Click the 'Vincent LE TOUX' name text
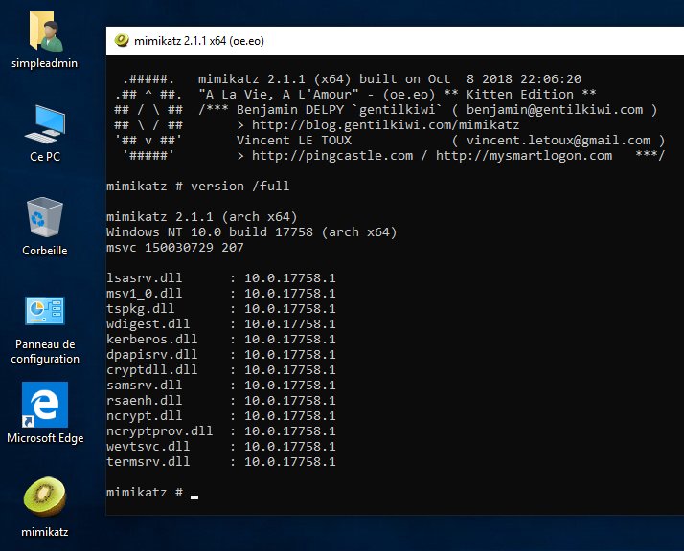Screen dimensions: 684x551 tap(293, 141)
